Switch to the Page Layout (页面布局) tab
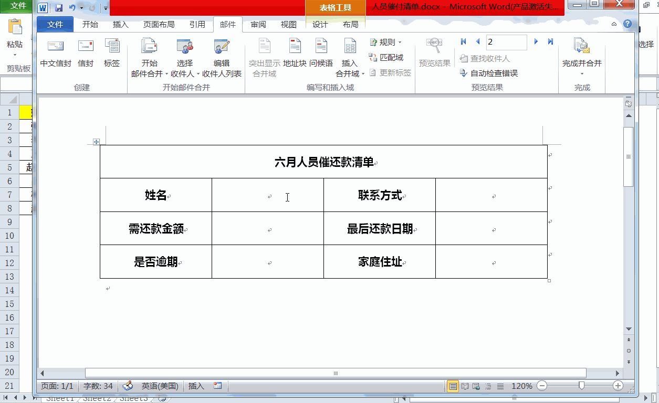 (159, 25)
